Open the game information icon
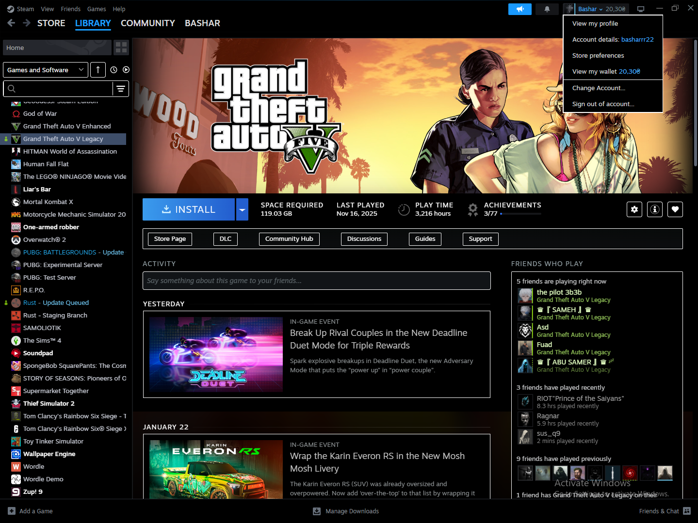This screenshot has width=698, height=523. click(x=655, y=209)
